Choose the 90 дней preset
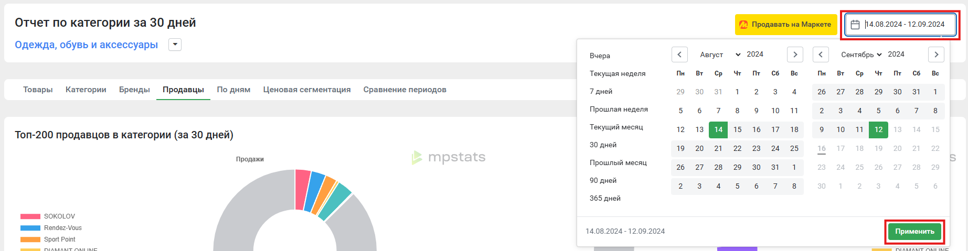Screen dimensions: 968x251 [x=603, y=180]
